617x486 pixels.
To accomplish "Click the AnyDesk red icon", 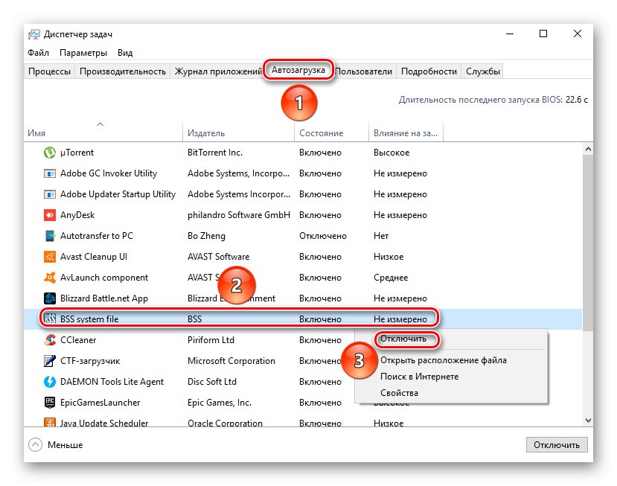I will click(x=50, y=215).
